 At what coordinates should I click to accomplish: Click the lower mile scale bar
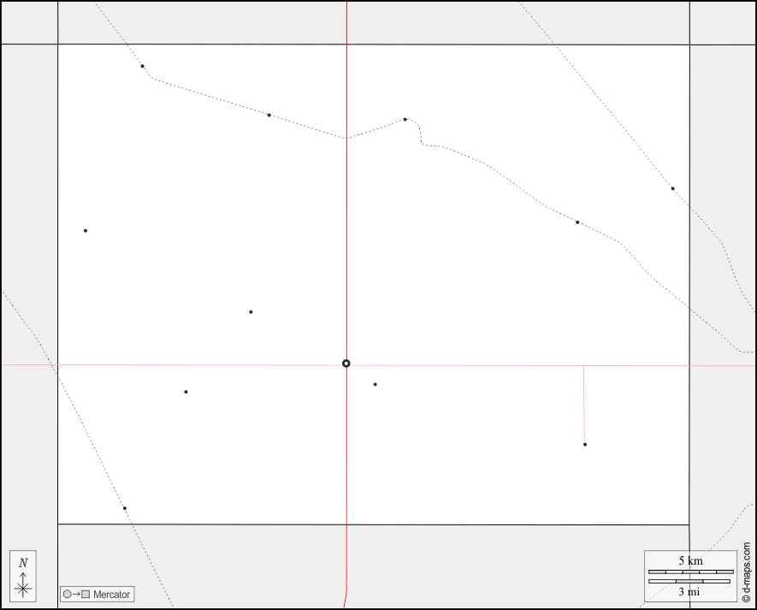(689, 581)
